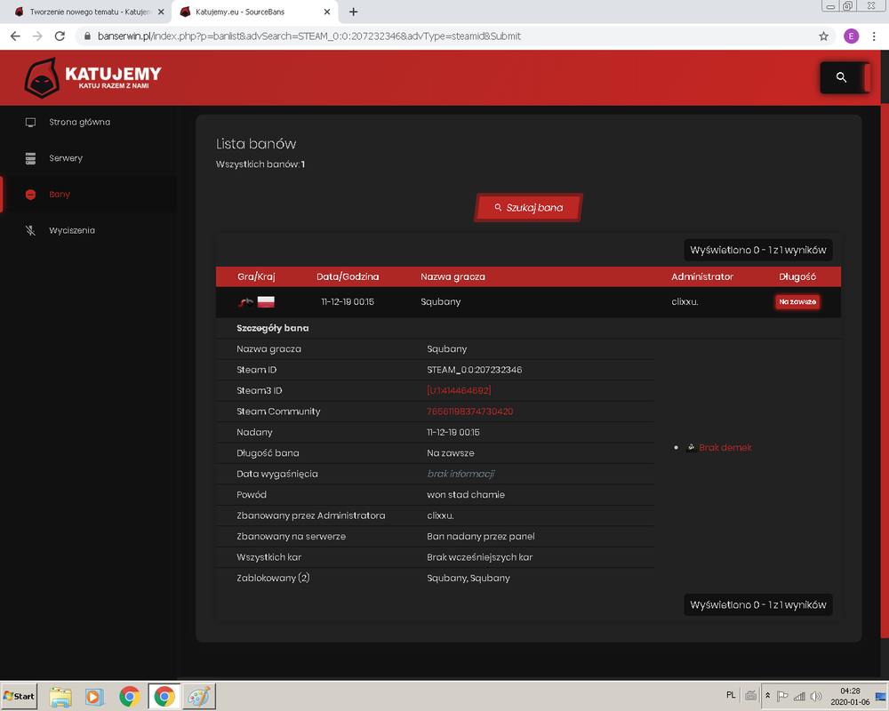Open Chrome profile avatar E
This screenshot has height=711, width=889.
[x=851, y=36]
